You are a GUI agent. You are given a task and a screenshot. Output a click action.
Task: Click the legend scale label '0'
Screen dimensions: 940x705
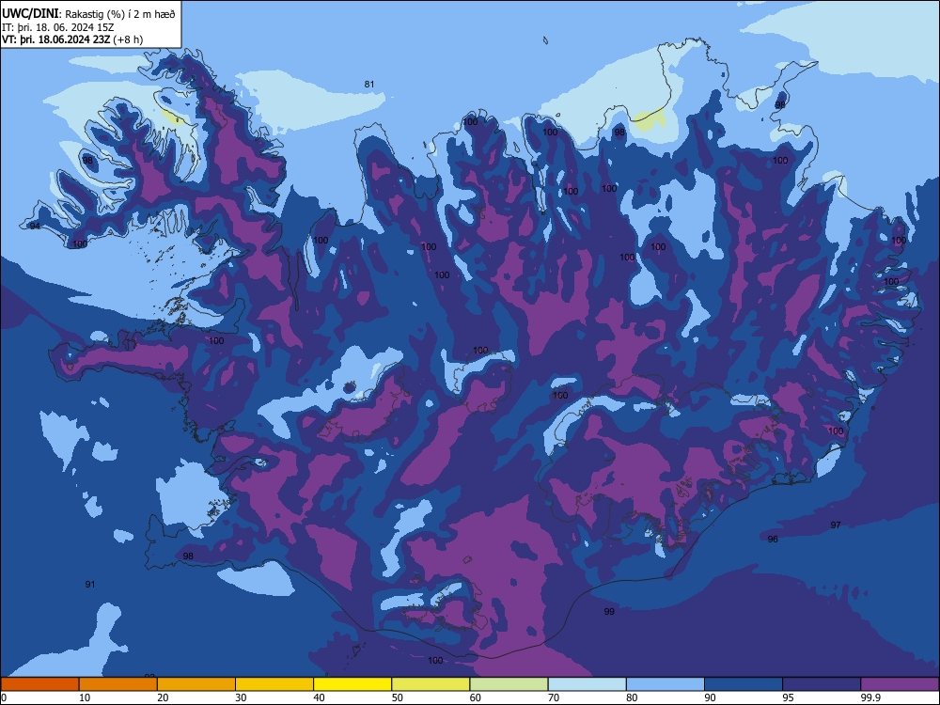point(4,697)
